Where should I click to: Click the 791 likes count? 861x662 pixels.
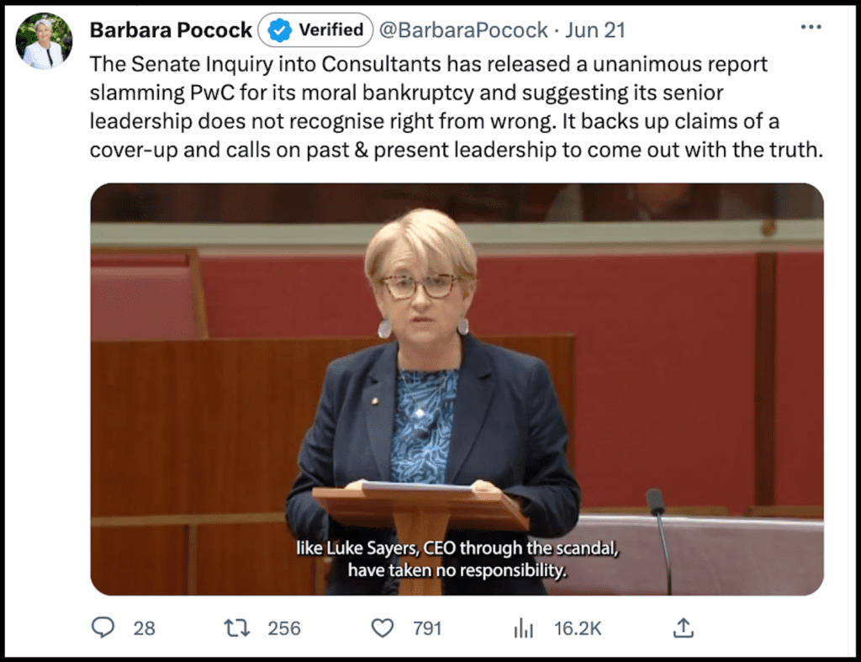(427, 628)
